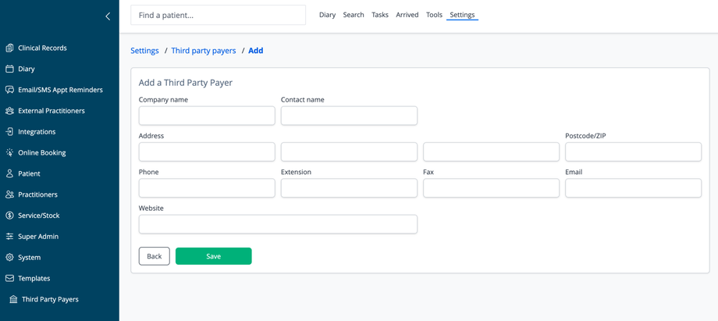This screenshot has width=718, height=321.
Task: Go to the Settings breadcrumb link
Action: [x=144, y=51]
